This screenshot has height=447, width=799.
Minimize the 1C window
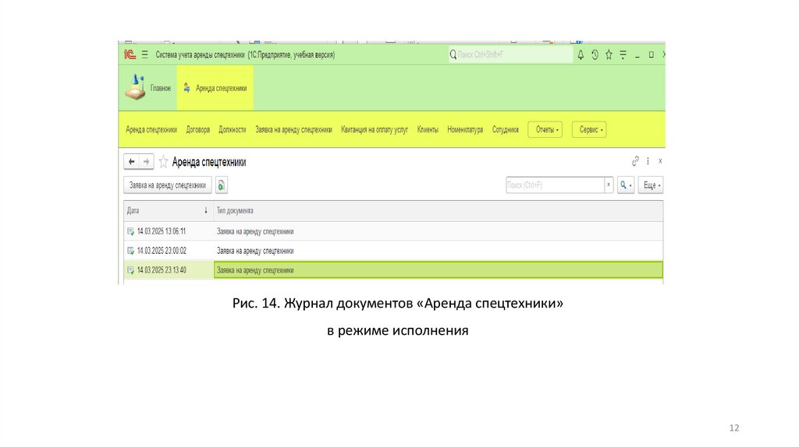click(x=637, y=55)
